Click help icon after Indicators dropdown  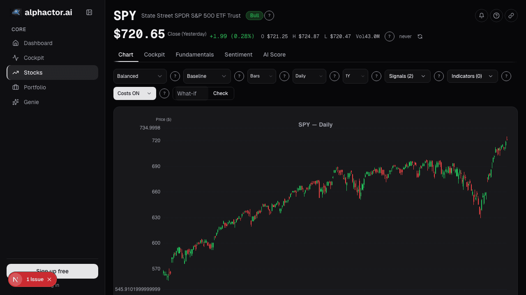tap(506, 76)
